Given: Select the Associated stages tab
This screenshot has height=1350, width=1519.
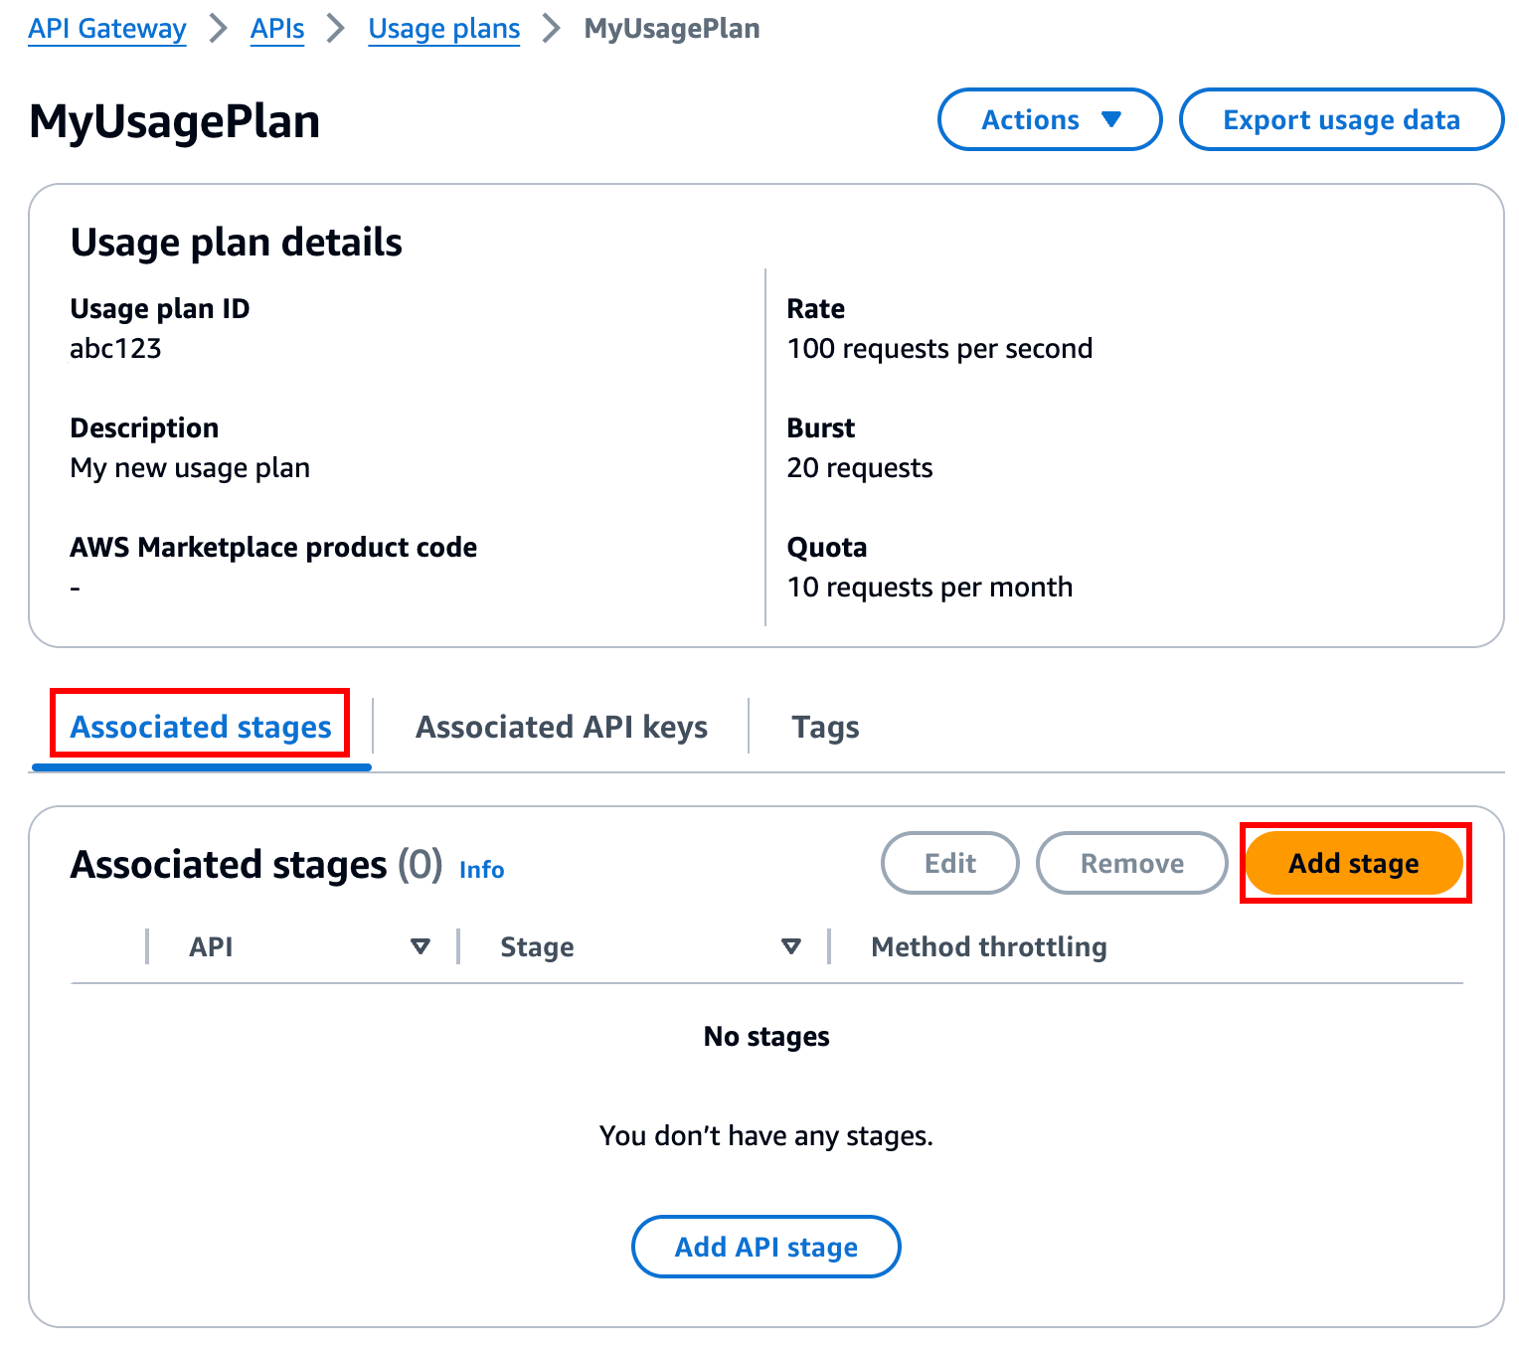Looking at the screenshot, I should click(x=200, y=727).
